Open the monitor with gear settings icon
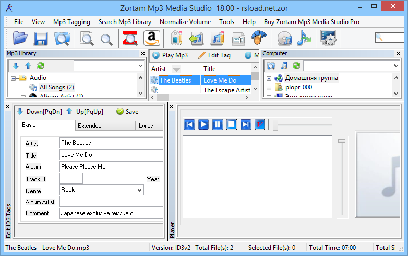This screenshot has width=408, height=256. click(328, 38)
